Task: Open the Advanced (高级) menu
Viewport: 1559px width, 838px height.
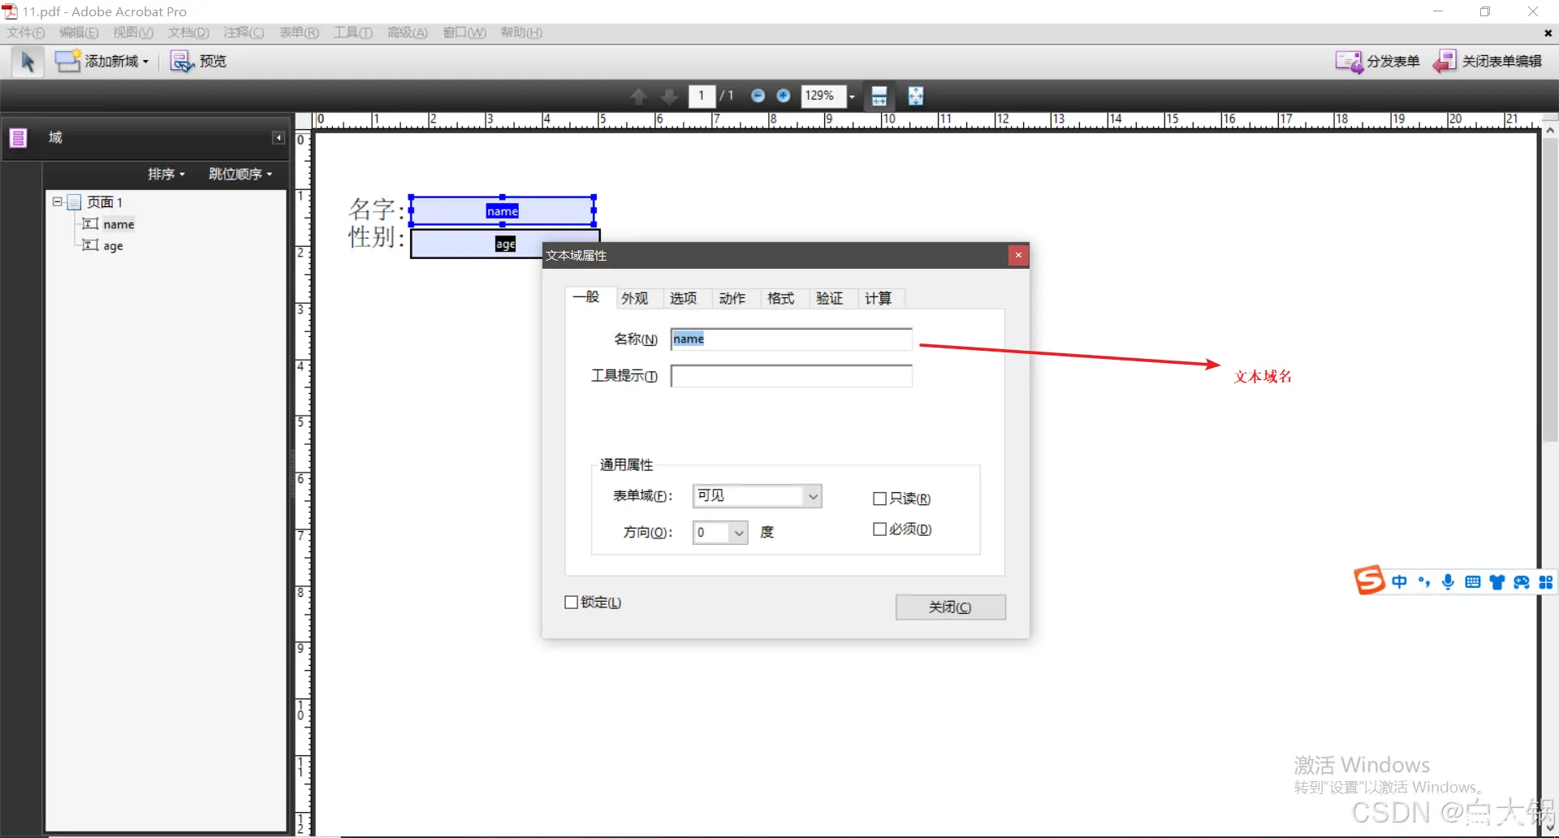Action: coord(408,32)
